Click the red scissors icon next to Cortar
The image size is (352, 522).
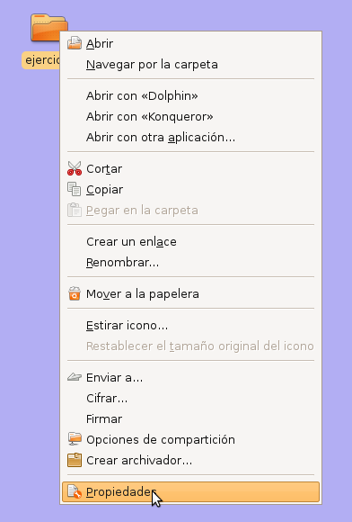(x=75, y=168)
